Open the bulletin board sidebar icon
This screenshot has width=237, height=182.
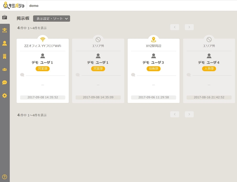coord(4,17)
